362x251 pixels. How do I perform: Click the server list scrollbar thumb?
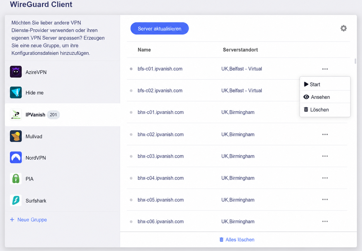[x=355, y=61]
